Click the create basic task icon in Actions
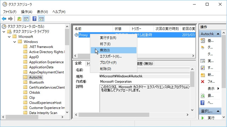This screenshot has width=227, height=127. (203, 41)
